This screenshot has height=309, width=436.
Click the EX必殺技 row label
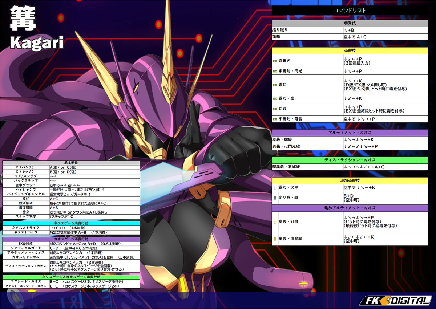pyautogui.click(x=26, y=244)
